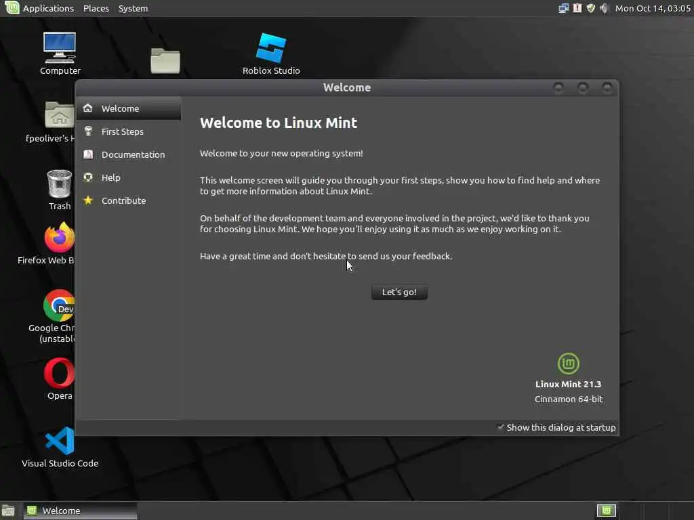Click 'Welcome to your new operating system!' text
Screen dimensions: 694x520
pos(281,154)
